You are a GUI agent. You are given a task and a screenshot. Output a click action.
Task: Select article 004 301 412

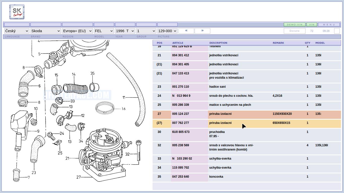click(x=181, y=55)
